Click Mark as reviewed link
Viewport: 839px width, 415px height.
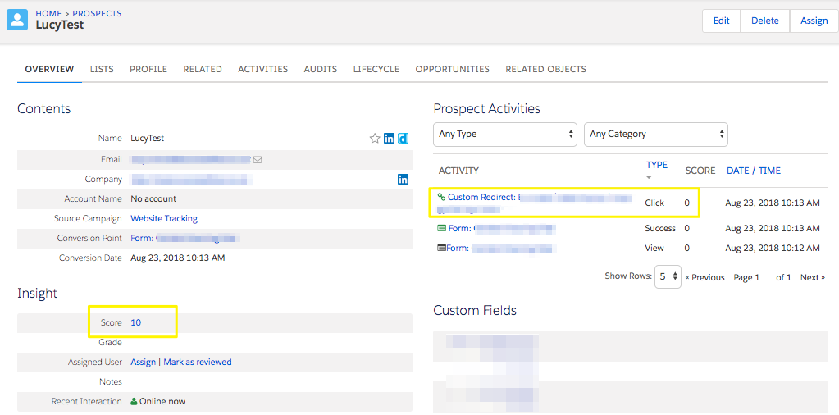coord(198,362)
